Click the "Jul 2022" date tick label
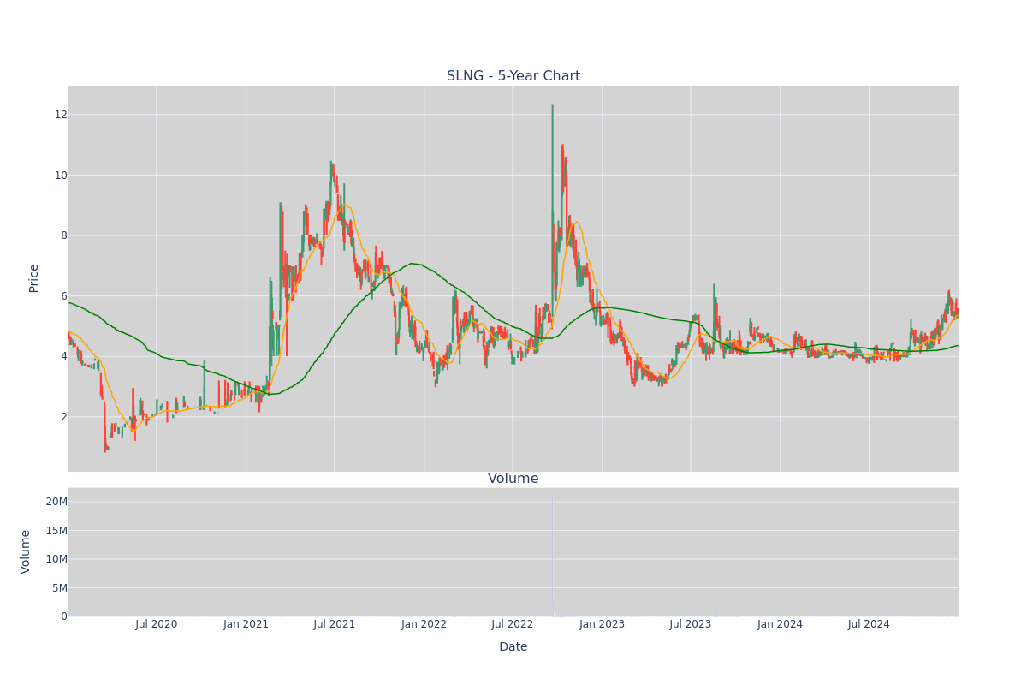The height and width of the screenshot is (685, 1027). pos(513,624)
